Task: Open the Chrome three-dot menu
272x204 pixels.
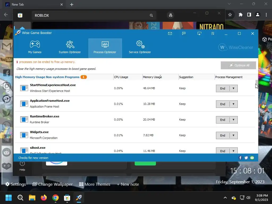Action: tap(266, 15)
